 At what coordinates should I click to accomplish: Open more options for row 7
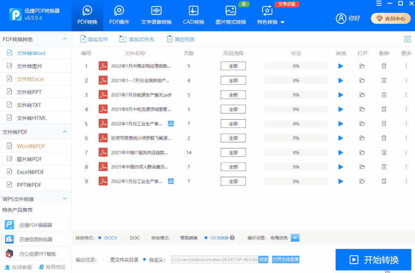pyautogui.click(x=406, y=153)
